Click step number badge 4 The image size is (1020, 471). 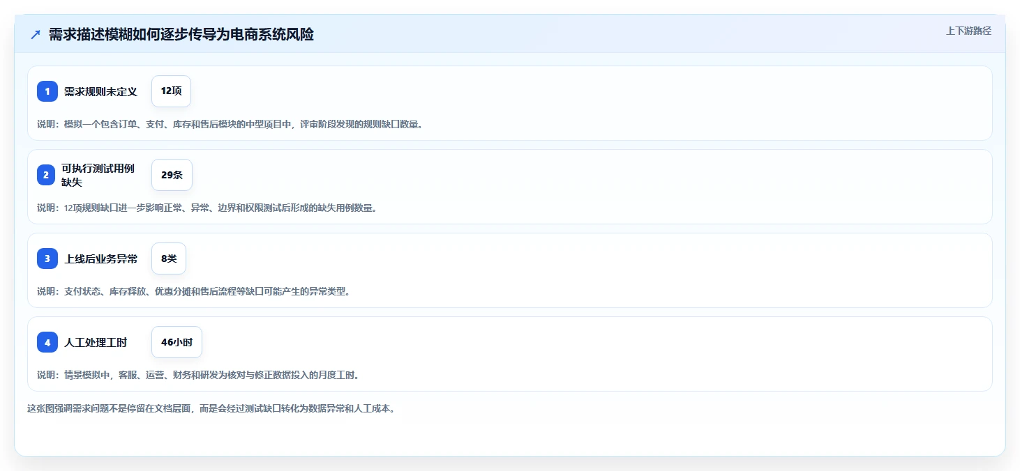[47, 342]
